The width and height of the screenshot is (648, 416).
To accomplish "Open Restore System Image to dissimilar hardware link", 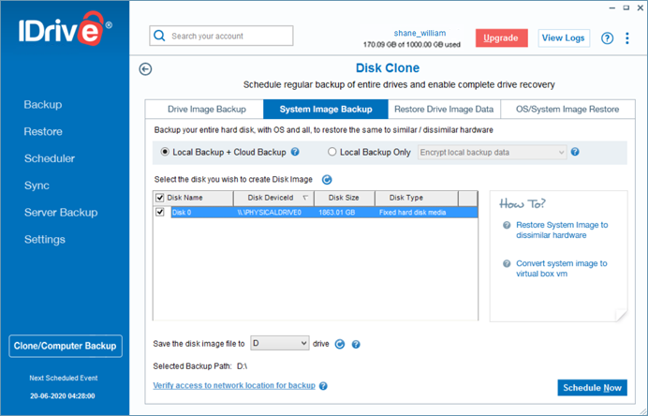I will (562, 230).
